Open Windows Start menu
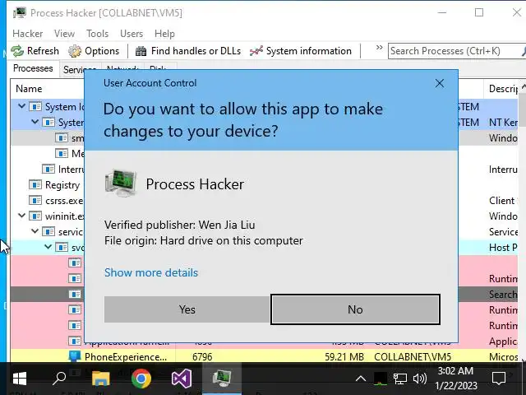Viewport: 526px width, 395px height. coord(20,379)
